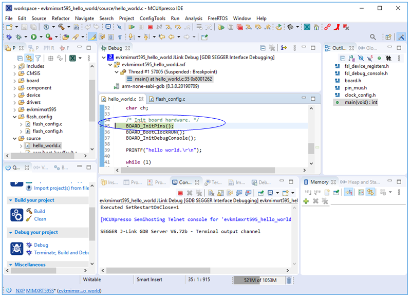Viewport: 411px width, 298px height.
Task: Click the Step Into toolbar icon
Action: point(169,27)
